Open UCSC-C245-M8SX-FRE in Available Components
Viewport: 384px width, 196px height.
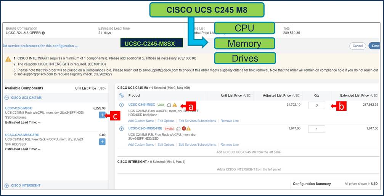click(22, 135)
